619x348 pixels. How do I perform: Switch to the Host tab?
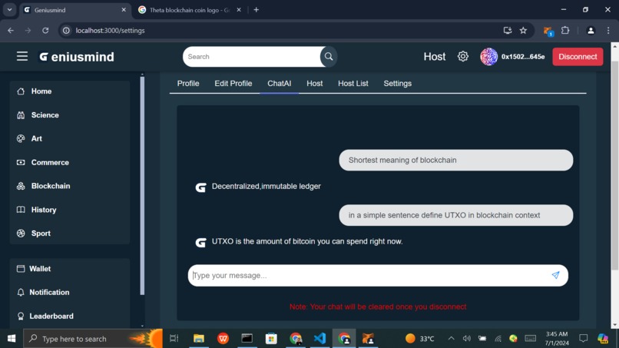click(315, 83)
